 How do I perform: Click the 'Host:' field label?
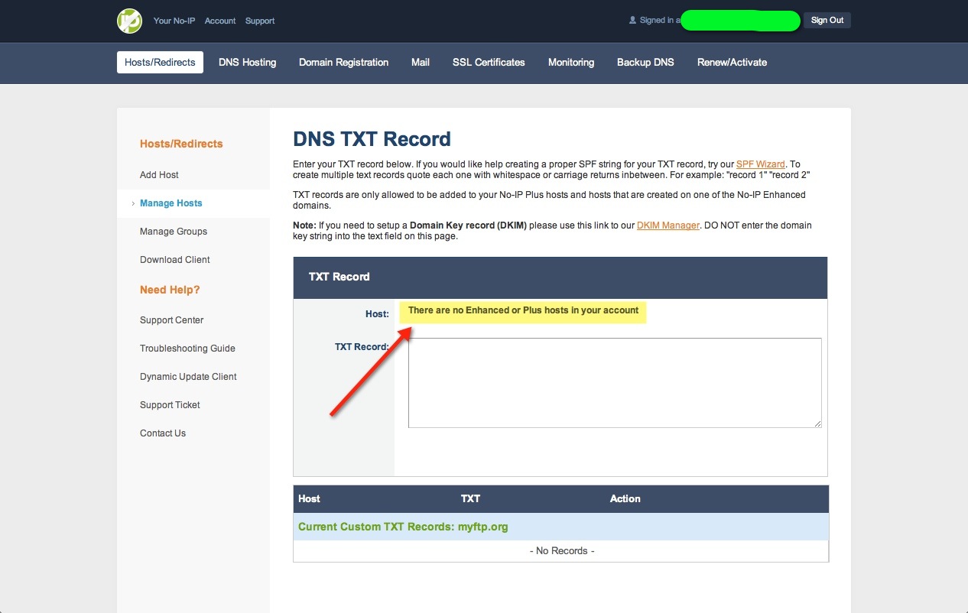pos(377,314)
